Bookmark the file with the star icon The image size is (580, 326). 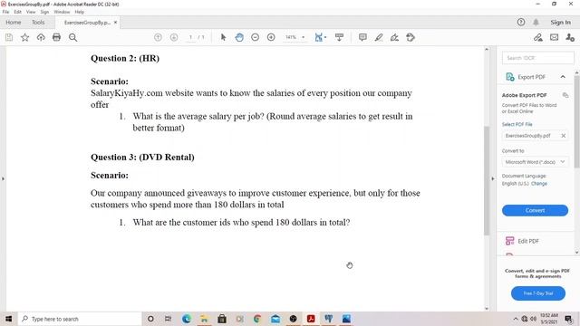click(24, 37)
